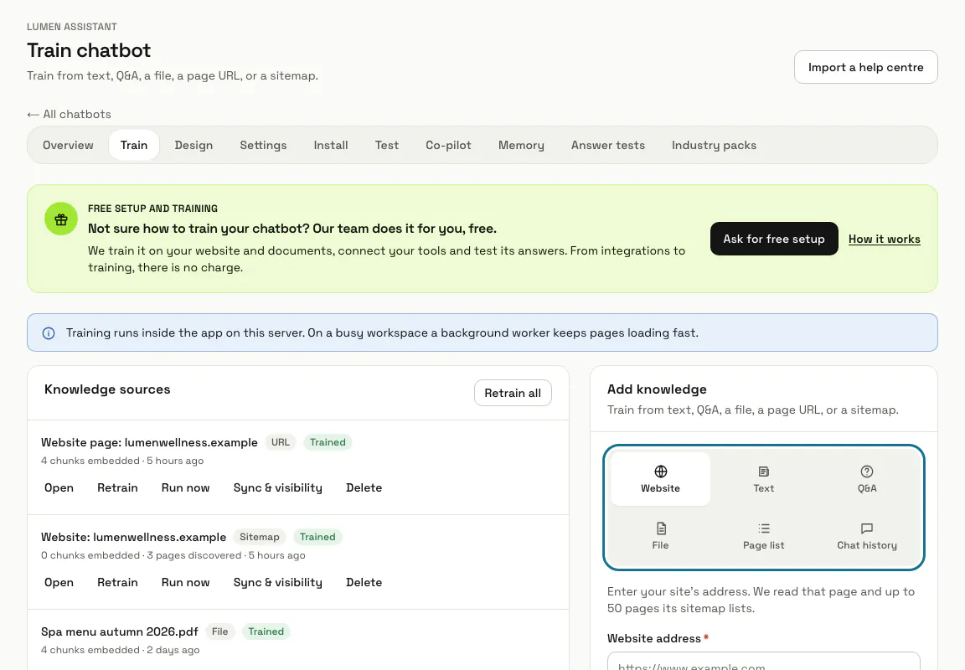
Task: Click the info icon in blue notice
Action: [x=49, y=333]
